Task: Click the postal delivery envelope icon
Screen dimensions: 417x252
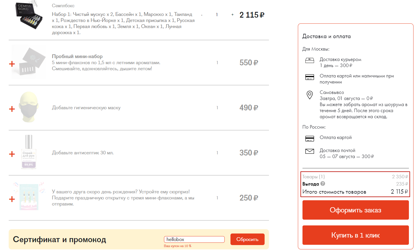Action: (x=310, y=151)
